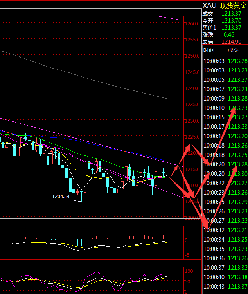This screenshot has width=248, height=294.
Task: Select the tick price 1213.22
Action: tap(237, 221)
